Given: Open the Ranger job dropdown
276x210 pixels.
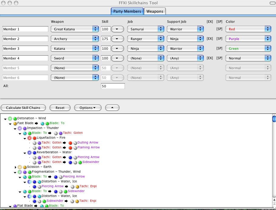Looking at the screenshot, I should (x=146, y=39).
